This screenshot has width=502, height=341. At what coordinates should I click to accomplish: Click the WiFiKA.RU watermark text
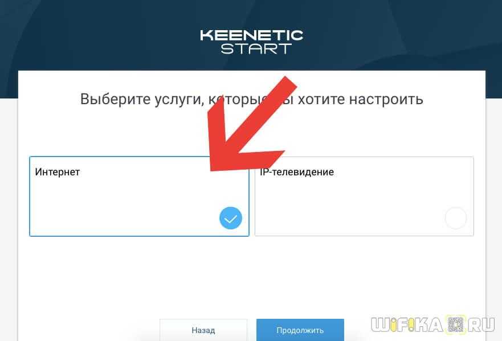pos(433,324)
